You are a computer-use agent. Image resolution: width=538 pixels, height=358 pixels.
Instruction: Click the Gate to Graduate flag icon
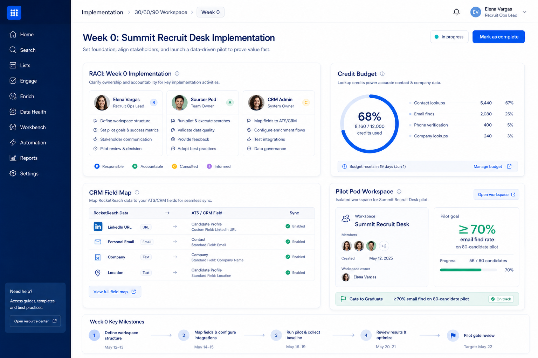click(343, 299)
